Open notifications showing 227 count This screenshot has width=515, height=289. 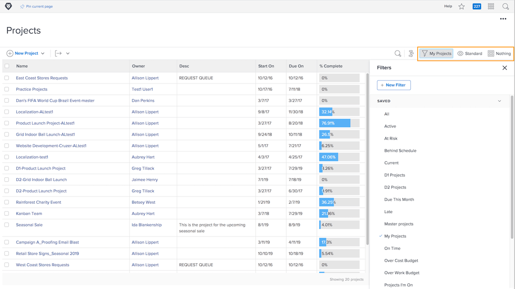(476, 6)
